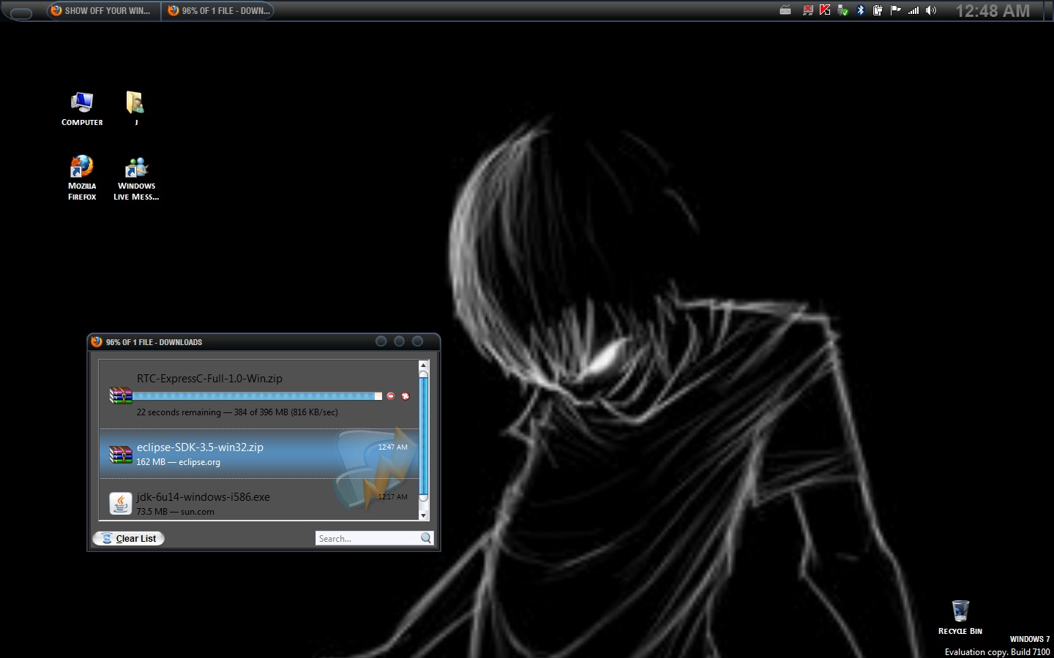Click the 12:17 AM download timestamp

392,497
